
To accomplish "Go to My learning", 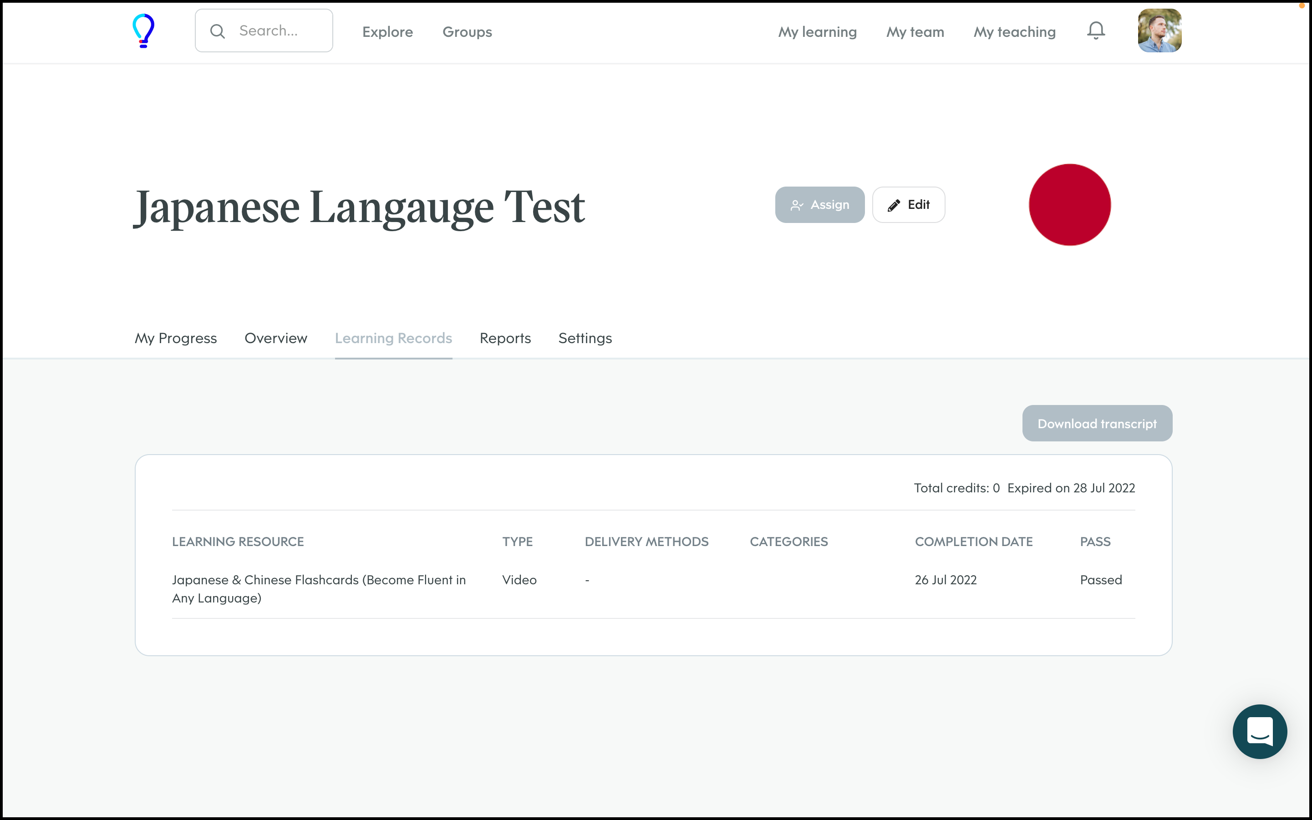I will [x=817, y=31].
